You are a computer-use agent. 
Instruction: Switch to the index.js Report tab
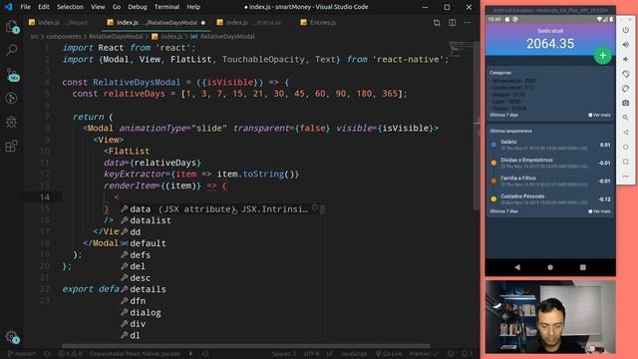click(x=59, y=23)
